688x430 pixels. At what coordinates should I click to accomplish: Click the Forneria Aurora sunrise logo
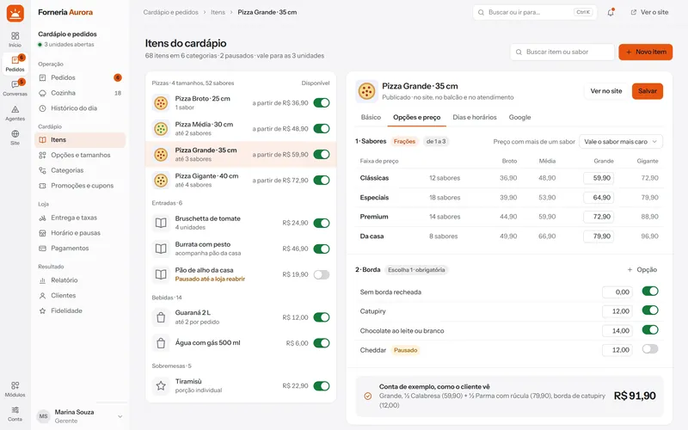(15, 13)
